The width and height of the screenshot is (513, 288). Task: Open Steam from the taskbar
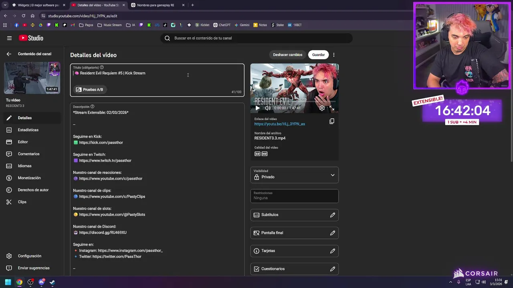coord(52,282)
